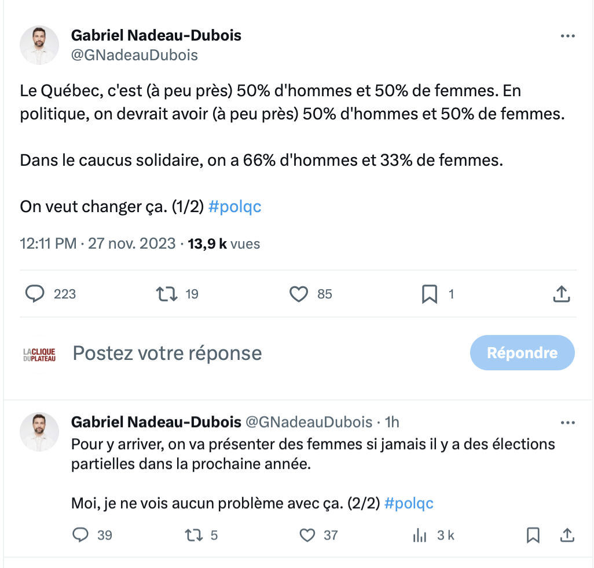This screenshot has height=568, width=594.
Task: Open Gabriel Nadeau-Dubois profile photo on the main tweet
Action: click(39, 45)
